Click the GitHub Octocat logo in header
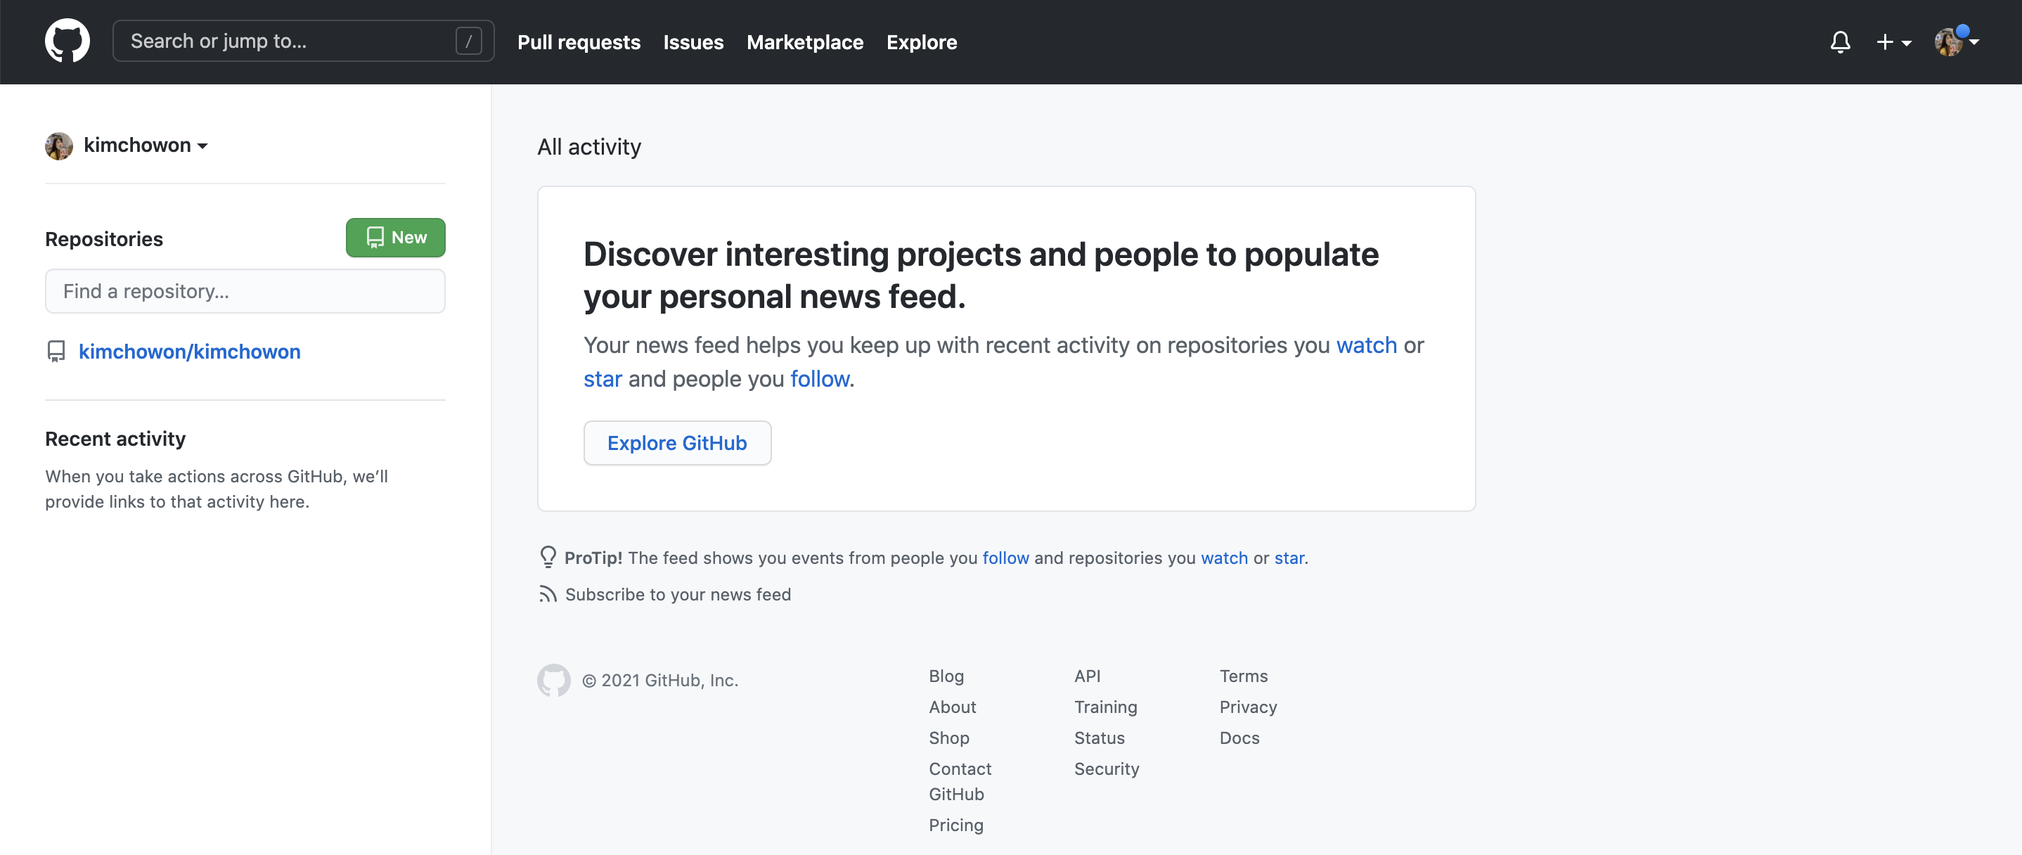The image size is (2022, 855). [x=67, y=41]
